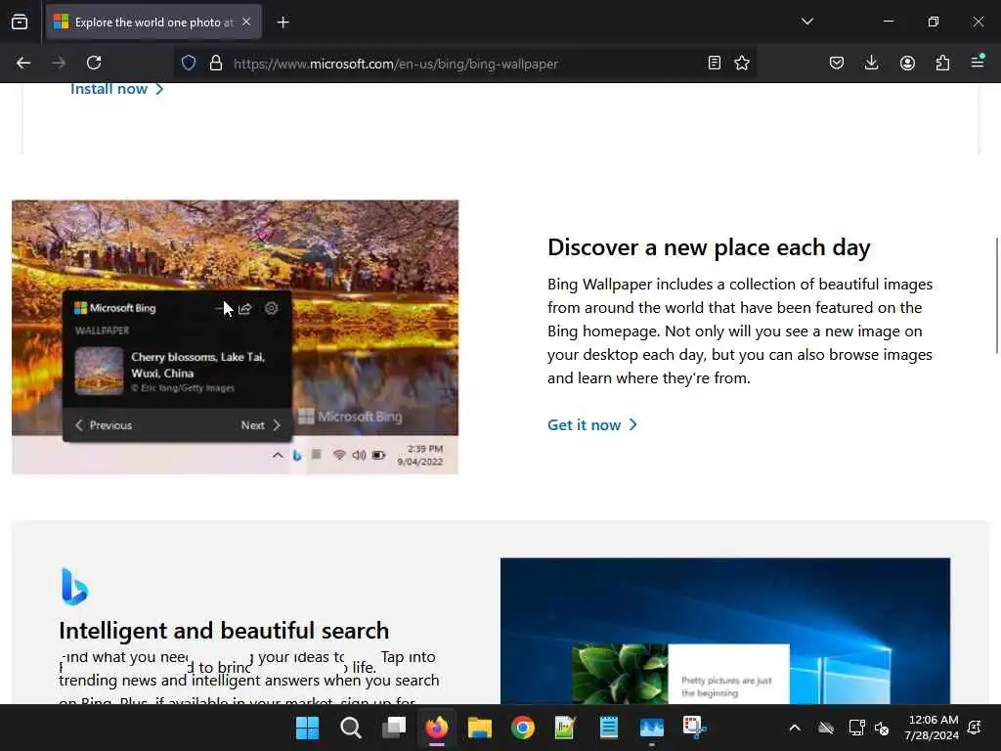Open the Downloads panel
This screenshot has width=1001, height=751.
(871, 63)
